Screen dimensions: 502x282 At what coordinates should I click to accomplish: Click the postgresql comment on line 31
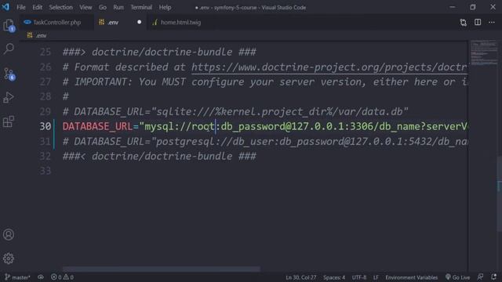tap(265, 141)
